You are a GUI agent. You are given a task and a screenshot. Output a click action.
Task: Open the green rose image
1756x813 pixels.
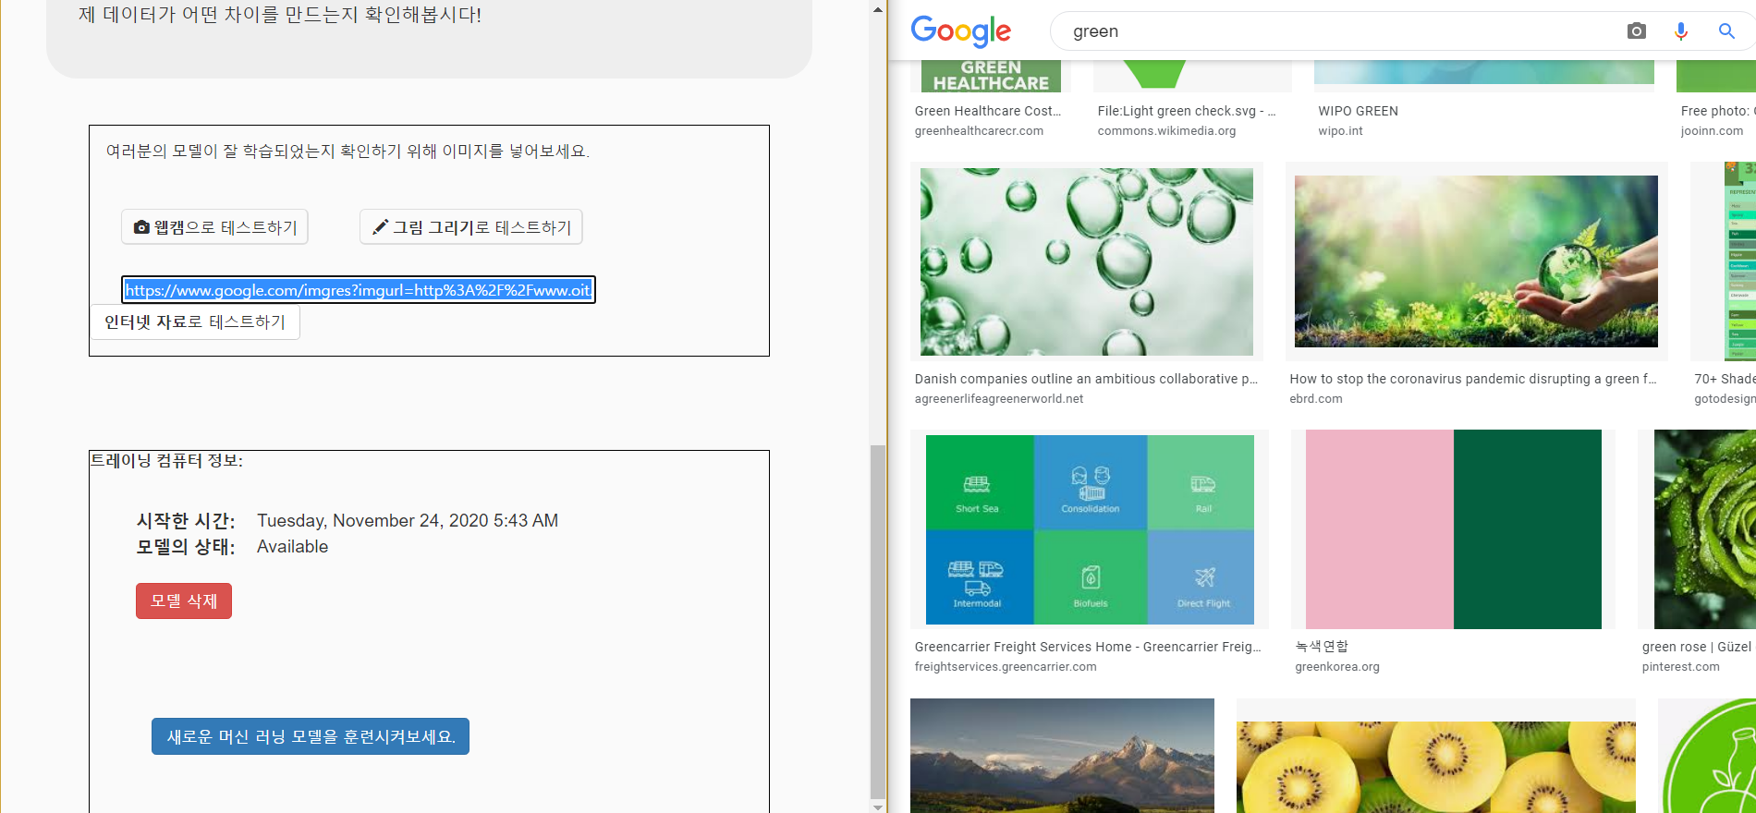(x=1704, y=529)
